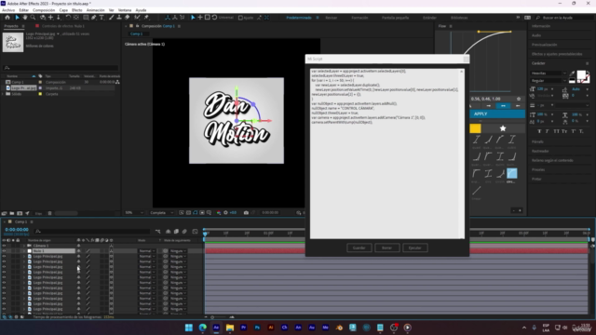Toggle Faux Bold in Character panel
Screen dimensions: 596x335
point(539,131)
